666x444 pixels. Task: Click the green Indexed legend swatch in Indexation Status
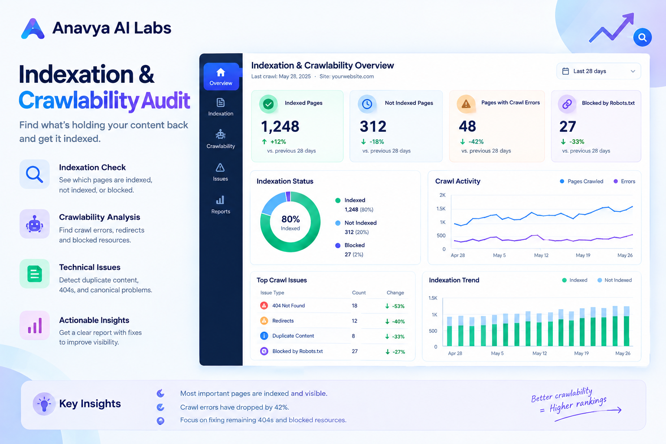[338, 200]
